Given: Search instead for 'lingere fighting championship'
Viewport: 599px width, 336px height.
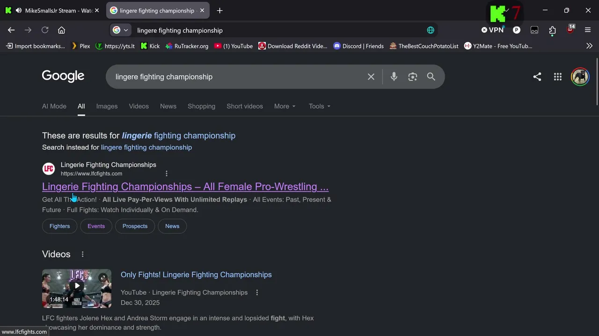Looking at the screenshot, I should click(146, 147).
